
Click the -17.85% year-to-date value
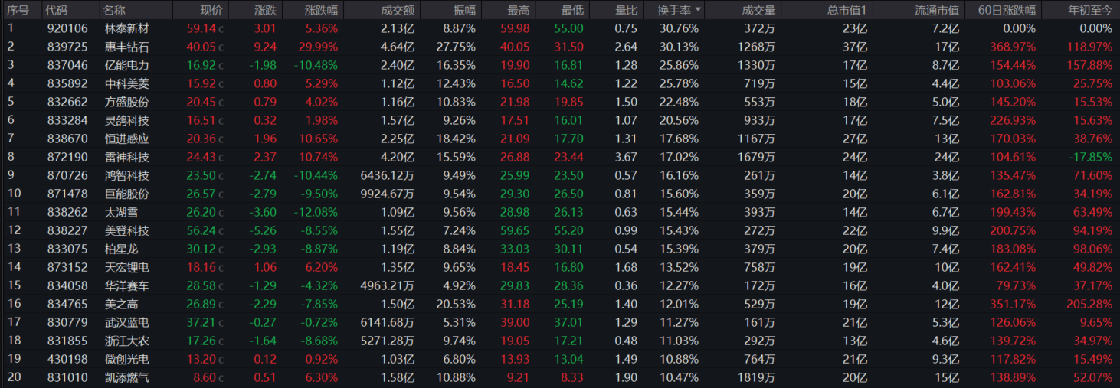coord(1089,157)
